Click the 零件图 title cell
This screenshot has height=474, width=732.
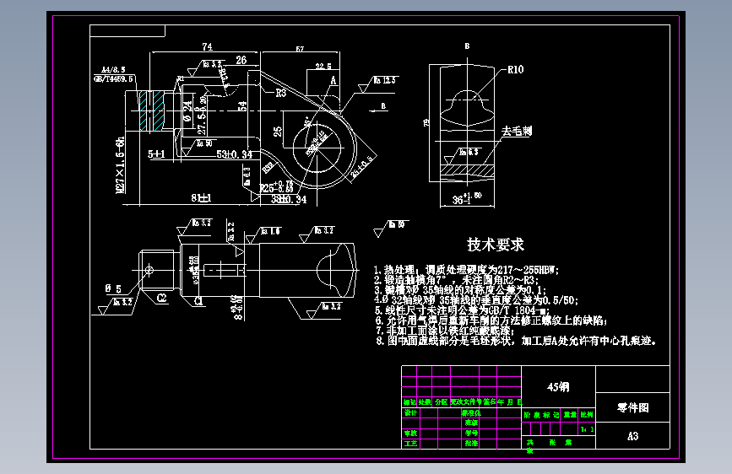tap(632, 407)
